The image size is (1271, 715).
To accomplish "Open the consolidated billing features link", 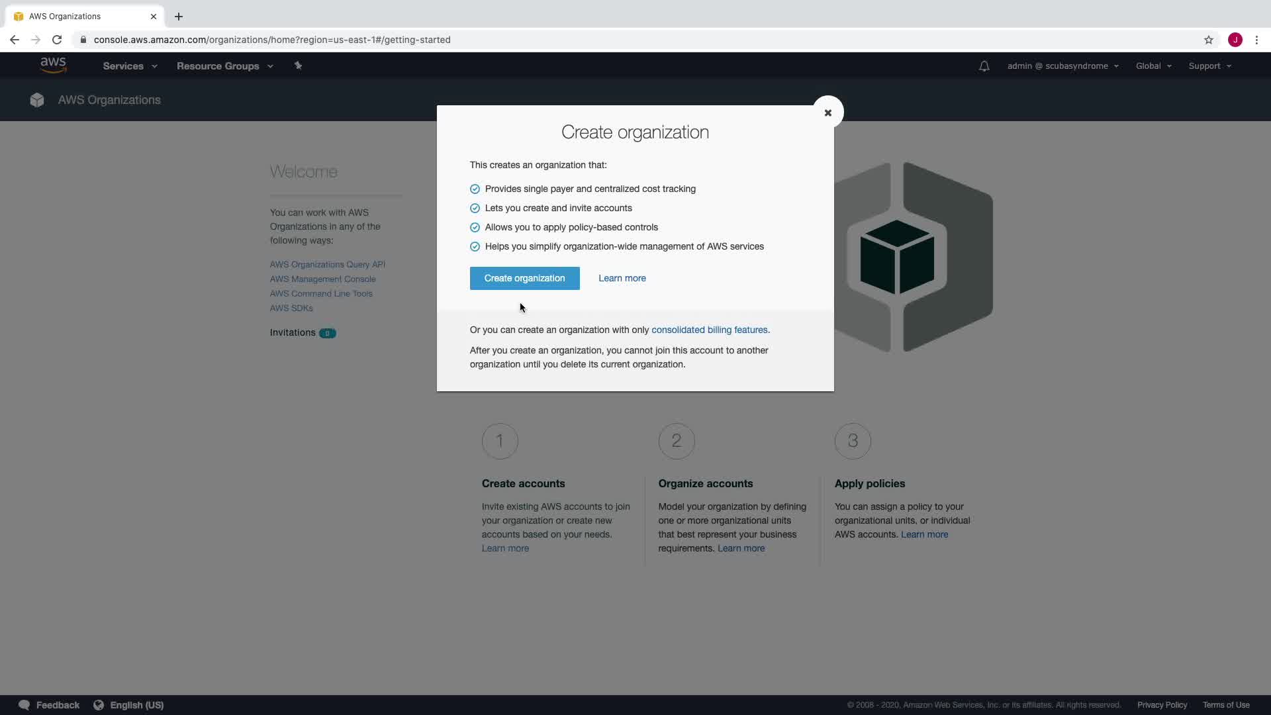I will coord(710,330).
